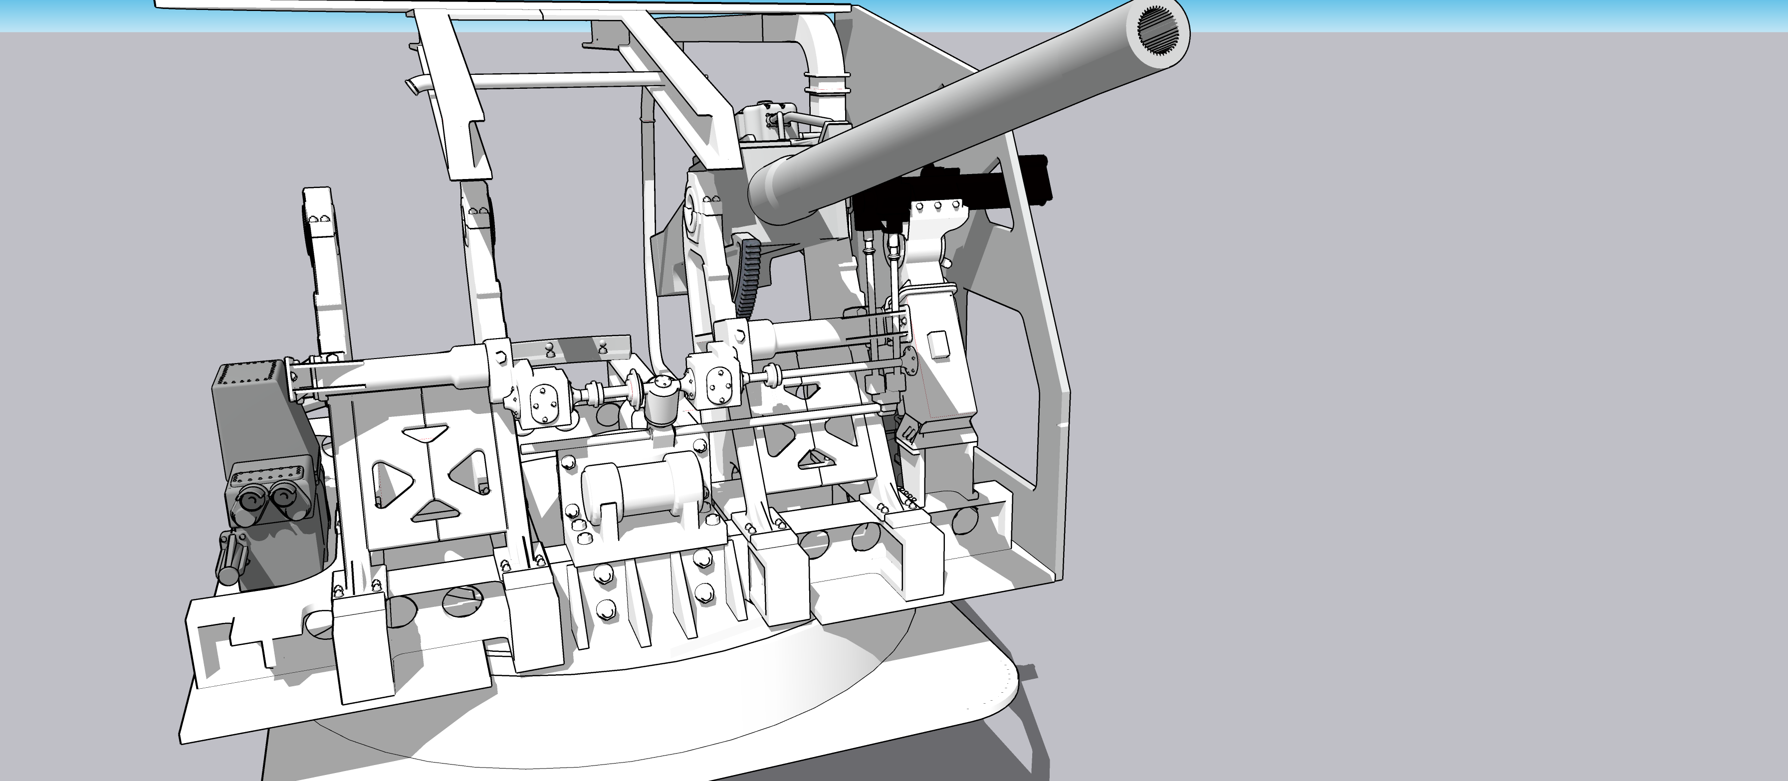The width and height of the screenshot is (1788, 781).
Task: Click the twin-eyepiece sight unit on left
Action: pyautogui.click(x=269, y=495)
